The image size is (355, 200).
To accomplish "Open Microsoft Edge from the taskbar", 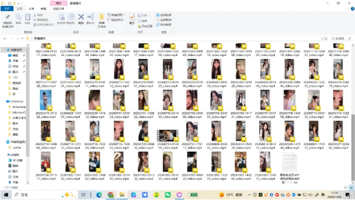I will (99, 195).
